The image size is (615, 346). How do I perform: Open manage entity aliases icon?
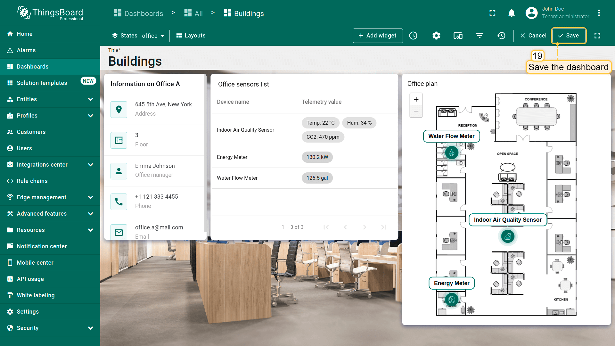pos(458,36)
